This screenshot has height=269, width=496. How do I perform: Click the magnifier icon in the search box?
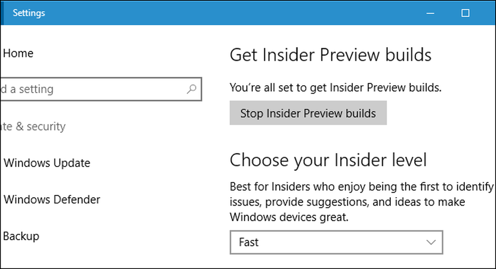(191, 89)
